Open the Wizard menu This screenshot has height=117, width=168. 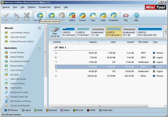57,7
